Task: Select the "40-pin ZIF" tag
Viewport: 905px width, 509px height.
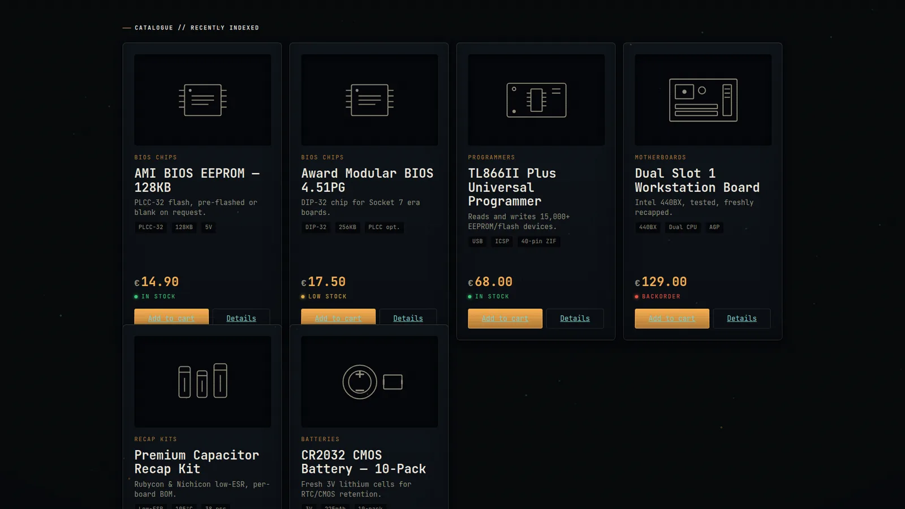Action: coord(539,241)
